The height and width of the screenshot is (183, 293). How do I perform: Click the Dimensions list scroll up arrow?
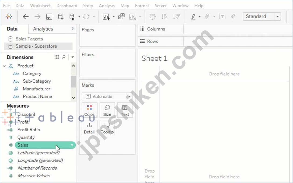[74, 66]
